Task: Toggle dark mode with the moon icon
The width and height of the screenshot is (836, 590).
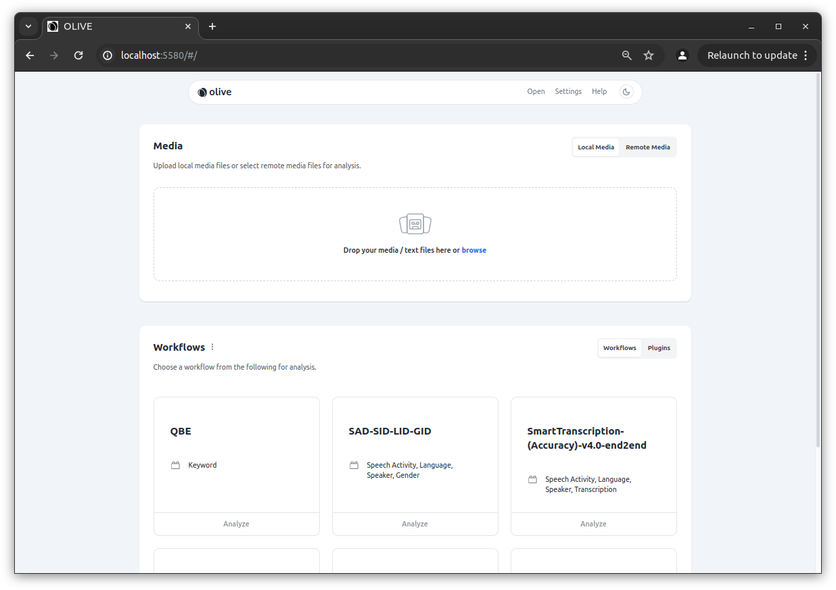Action: tap(626, 91)
